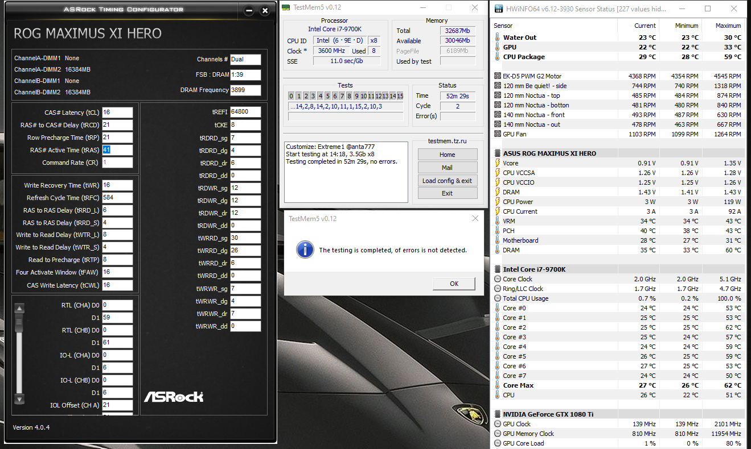The image size is (751, 449).
Task: Click the EK-D5 PWM G2 Motor fan icon
Action: pyautogui.click(x=497, y=76)
